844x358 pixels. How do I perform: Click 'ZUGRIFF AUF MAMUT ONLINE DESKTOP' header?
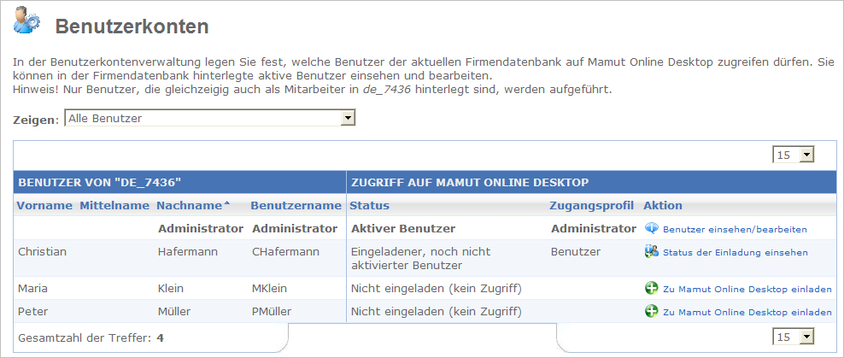469,183
